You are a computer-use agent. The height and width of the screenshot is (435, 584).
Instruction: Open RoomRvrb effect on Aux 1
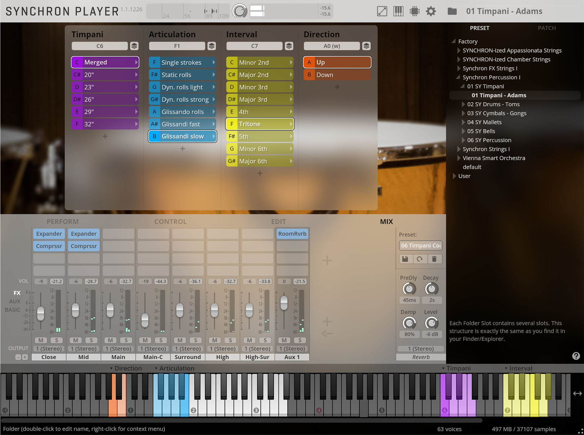292,234
